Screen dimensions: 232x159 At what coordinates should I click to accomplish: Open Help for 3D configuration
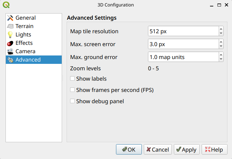click(x=215, y=149)
